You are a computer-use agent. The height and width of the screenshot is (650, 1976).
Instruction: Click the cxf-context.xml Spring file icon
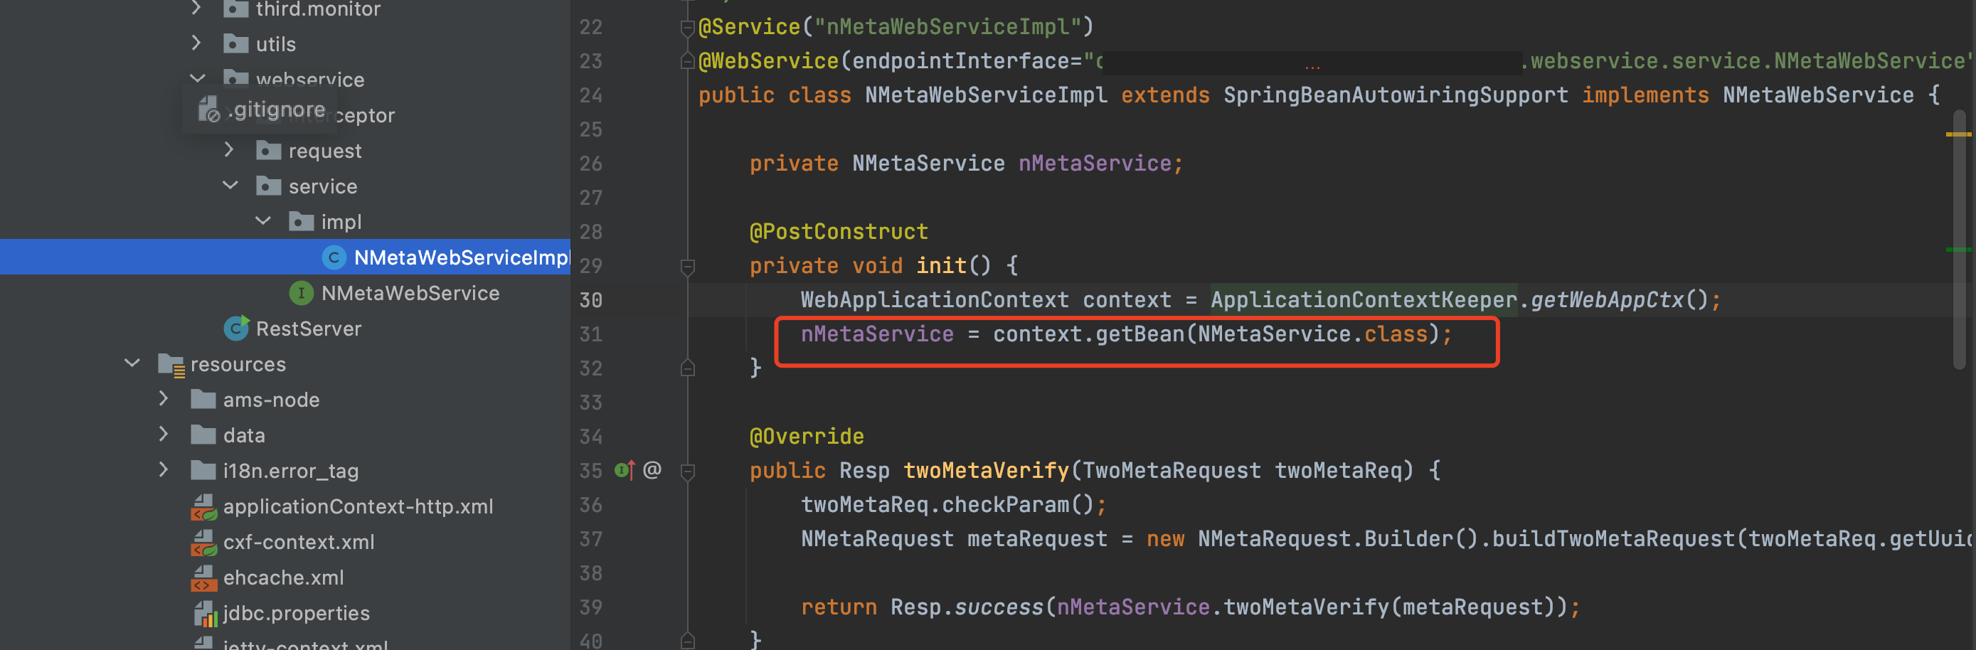coord(203,542)
